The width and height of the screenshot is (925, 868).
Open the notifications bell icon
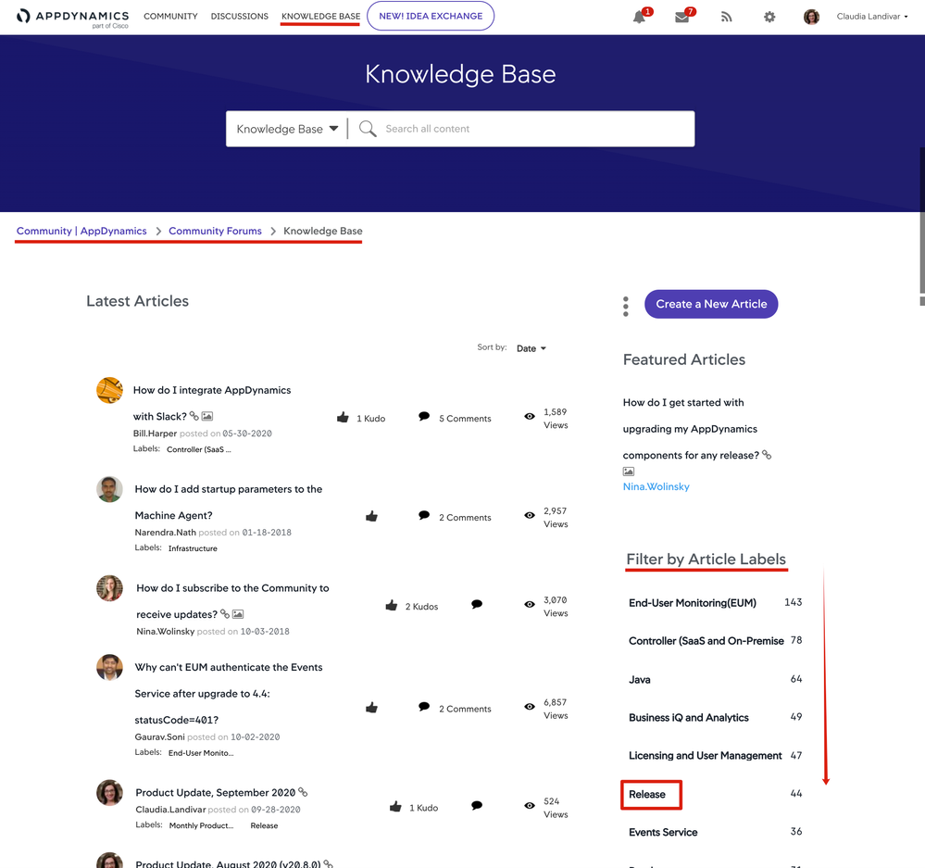pyautogui.click(x=639, y=17)
